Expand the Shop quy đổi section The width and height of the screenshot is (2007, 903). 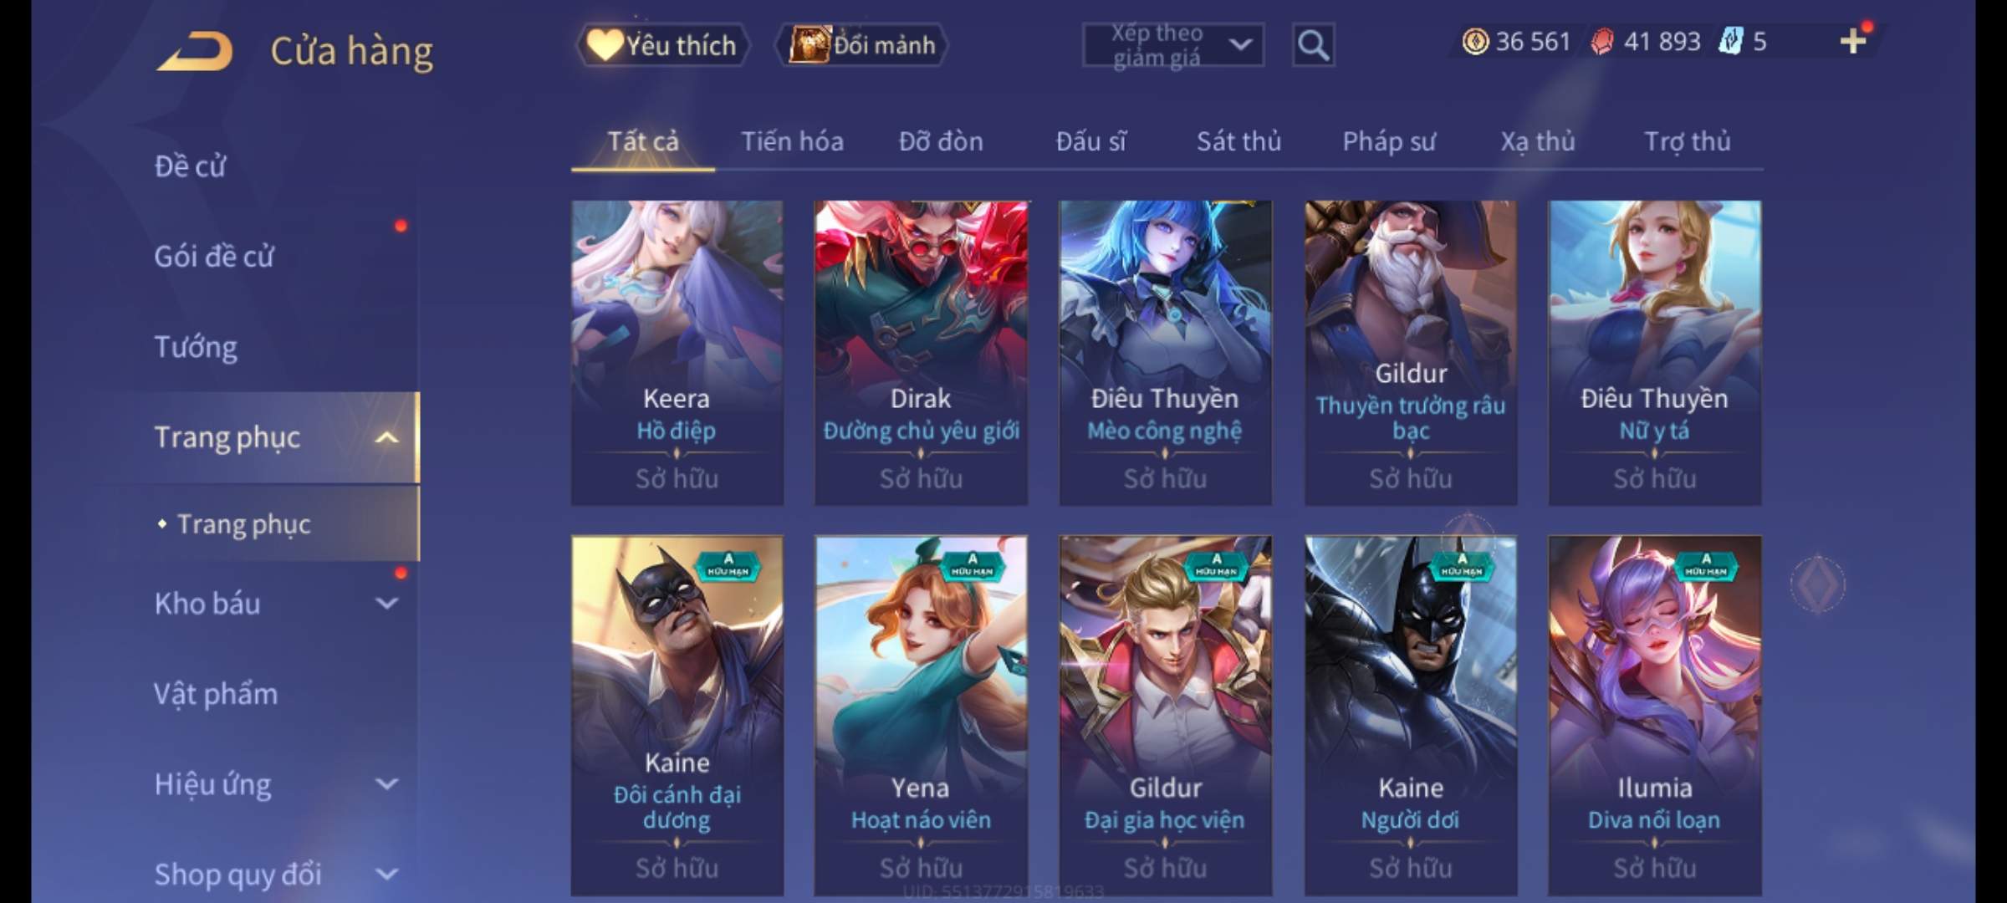coord(386,874)
